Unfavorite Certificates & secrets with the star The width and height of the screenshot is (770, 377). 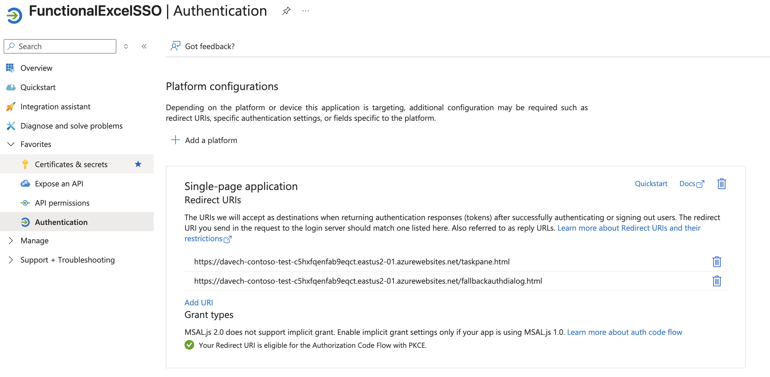click(138, 164)
